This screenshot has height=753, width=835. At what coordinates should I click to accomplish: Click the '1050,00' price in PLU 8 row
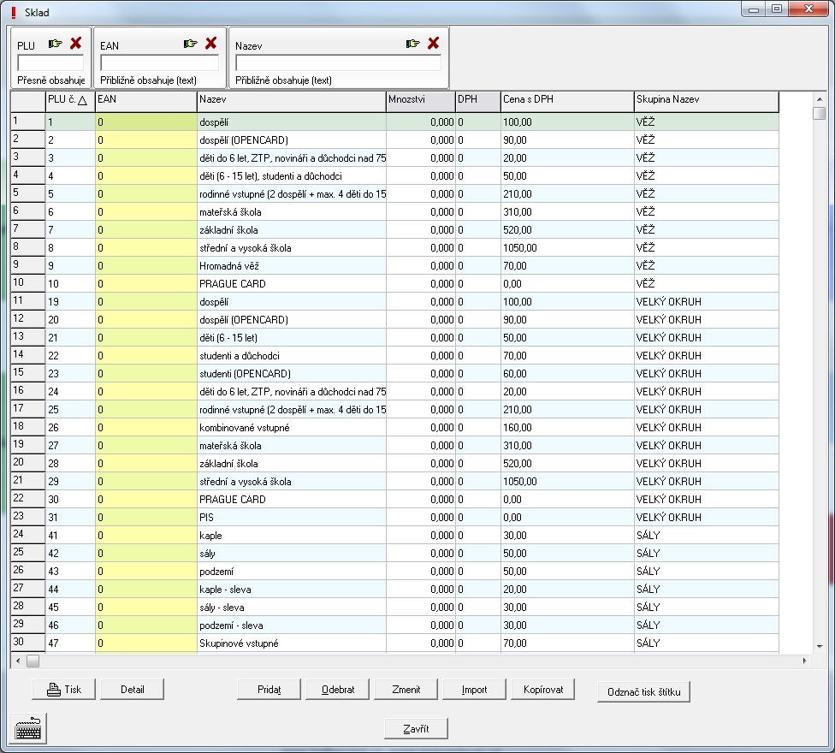click(567, 247)
